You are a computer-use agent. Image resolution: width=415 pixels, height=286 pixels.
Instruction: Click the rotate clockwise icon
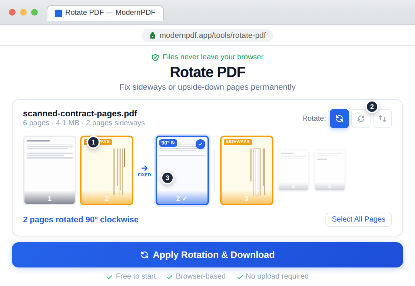coord(339,119)
